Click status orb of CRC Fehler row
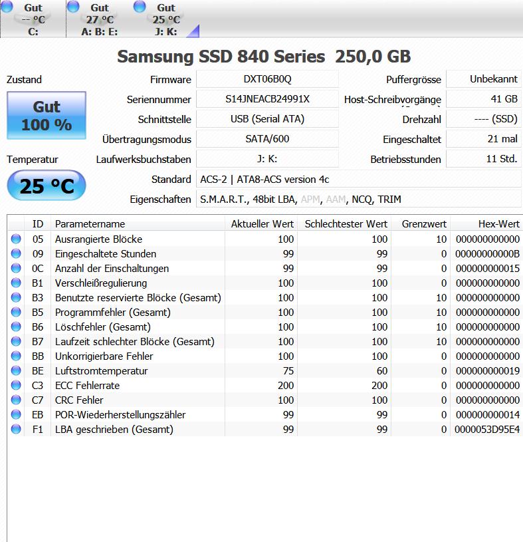Screen dimensions: 523x542 coord(16,400)
